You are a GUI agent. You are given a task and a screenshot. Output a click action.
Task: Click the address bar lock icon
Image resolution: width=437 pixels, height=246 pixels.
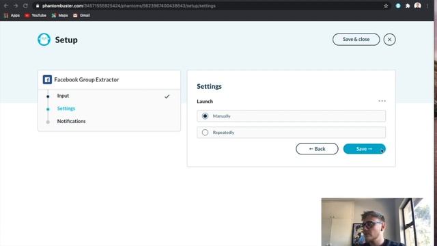pyautogui.click(x=38, y=5)
